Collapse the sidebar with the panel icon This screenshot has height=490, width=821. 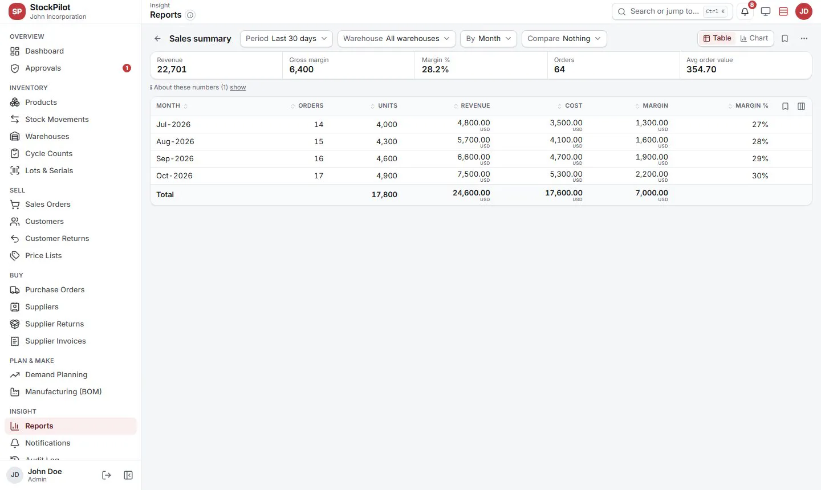point(128,475)
